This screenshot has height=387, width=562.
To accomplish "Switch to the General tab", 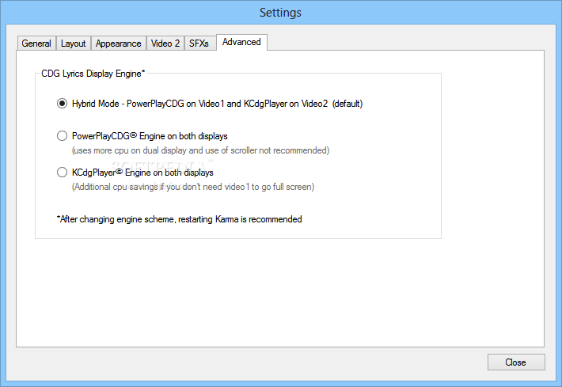I will [36, 44].
